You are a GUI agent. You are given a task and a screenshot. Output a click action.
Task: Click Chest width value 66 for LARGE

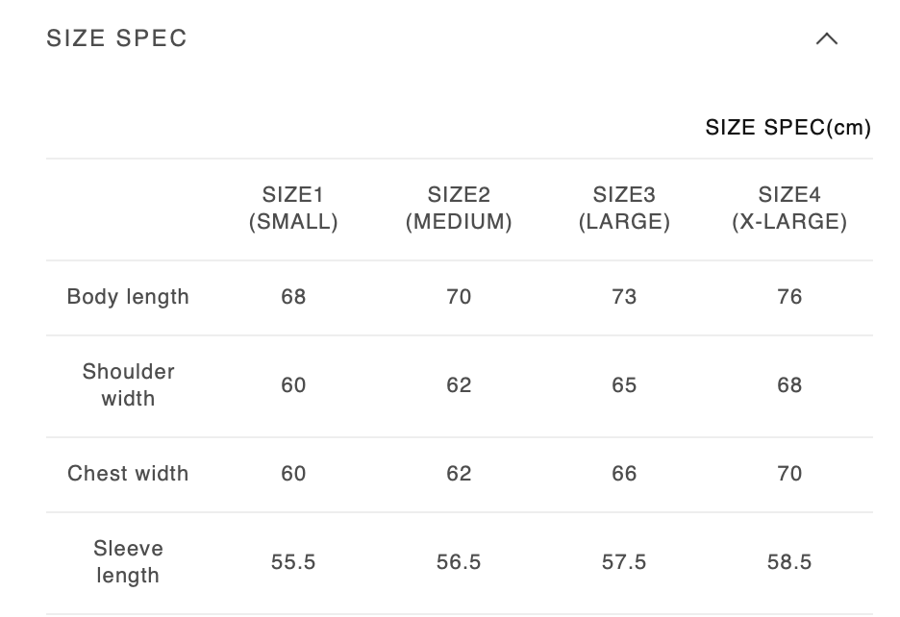point(624,474)
